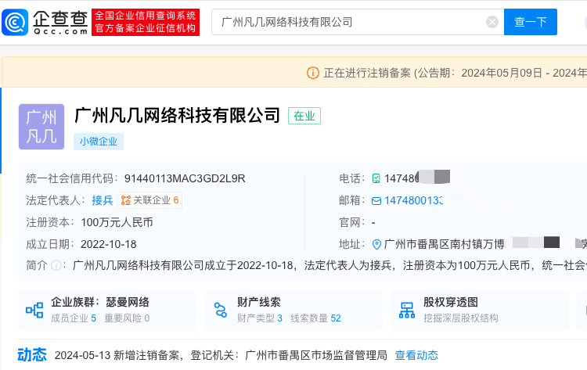Click the 成立日期 value 2022-10-18

109,244
